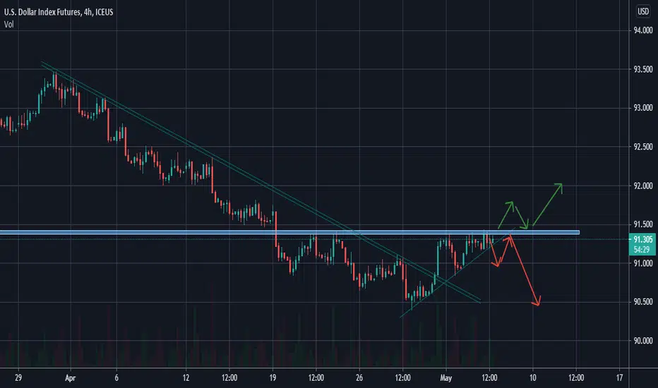This screenshot has height=388, width=658.
Task: Click the Vol indicator label
Action: 8,24
